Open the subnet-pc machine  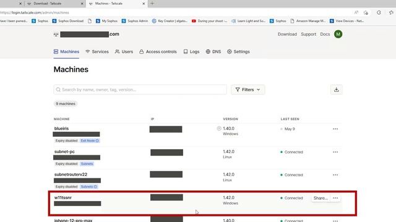point(64,152)
